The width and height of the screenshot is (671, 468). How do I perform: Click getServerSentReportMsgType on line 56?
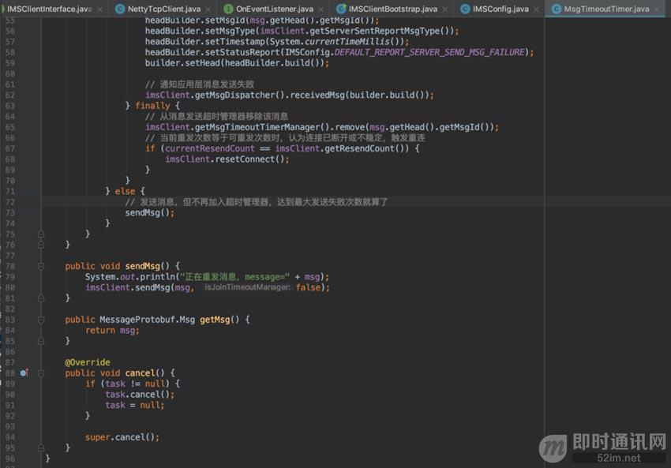click(377, 31)
